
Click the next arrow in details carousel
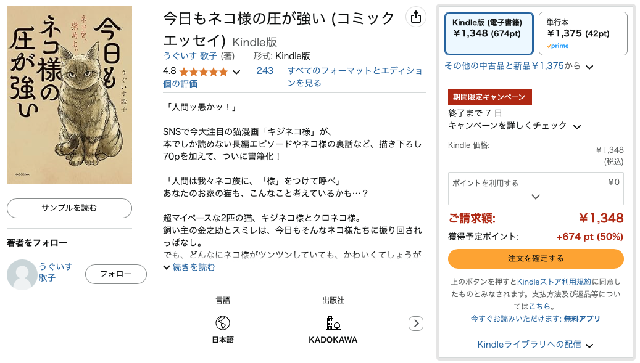tap(416, 324)
